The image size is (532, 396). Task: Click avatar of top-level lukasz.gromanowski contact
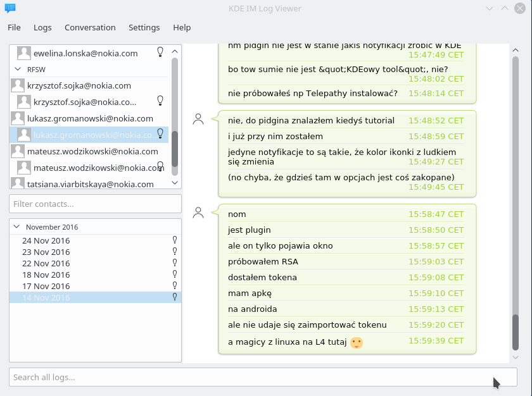(18, 118)
